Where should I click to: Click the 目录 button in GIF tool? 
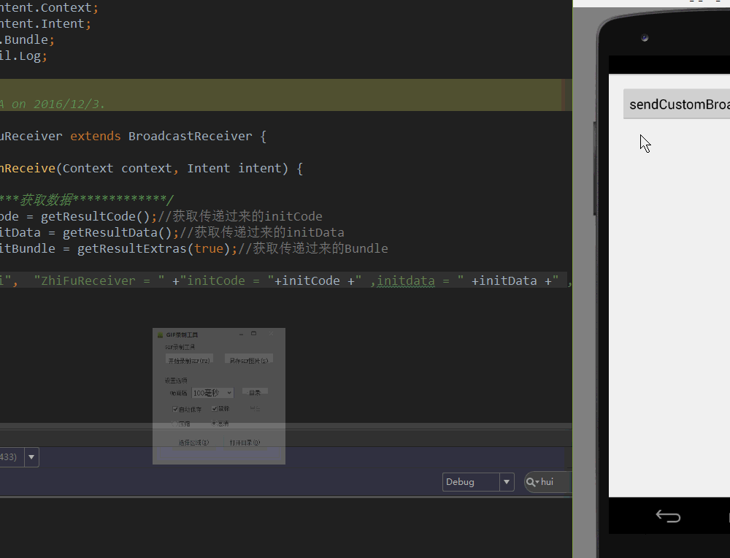point(255,393)
